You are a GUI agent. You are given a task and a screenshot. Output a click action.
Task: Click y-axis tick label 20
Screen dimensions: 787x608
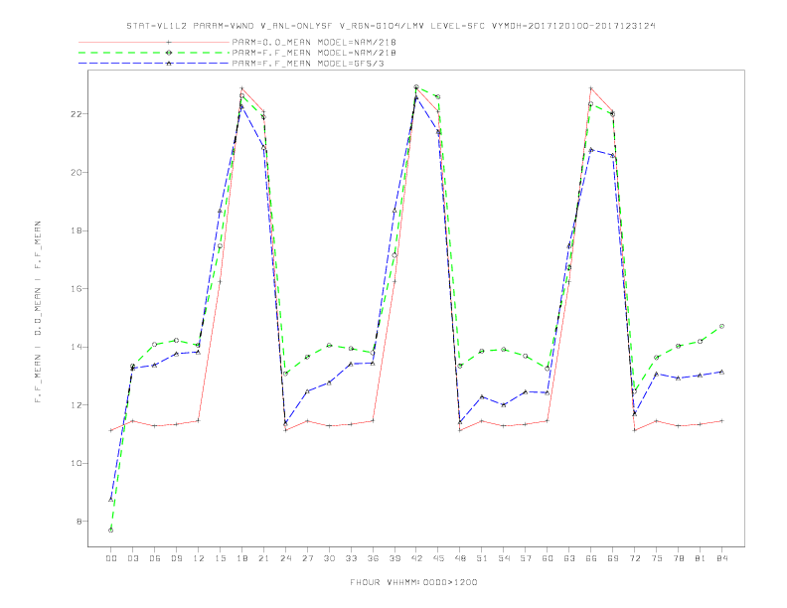coord(77,172)
